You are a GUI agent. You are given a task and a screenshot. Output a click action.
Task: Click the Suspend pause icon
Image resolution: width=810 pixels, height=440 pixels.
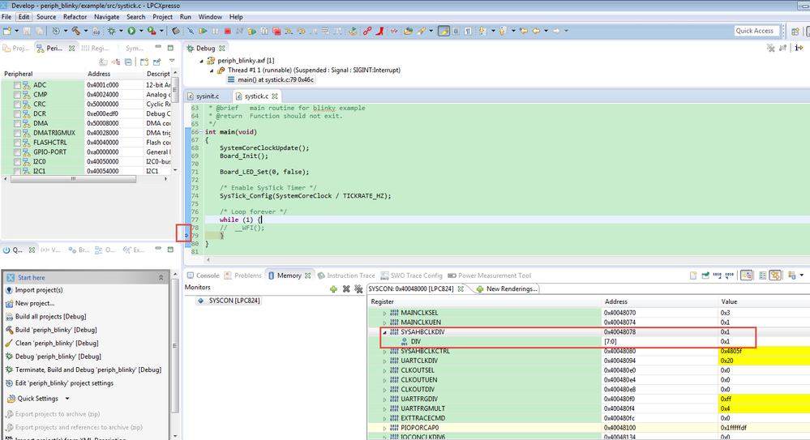pos(215,31)
